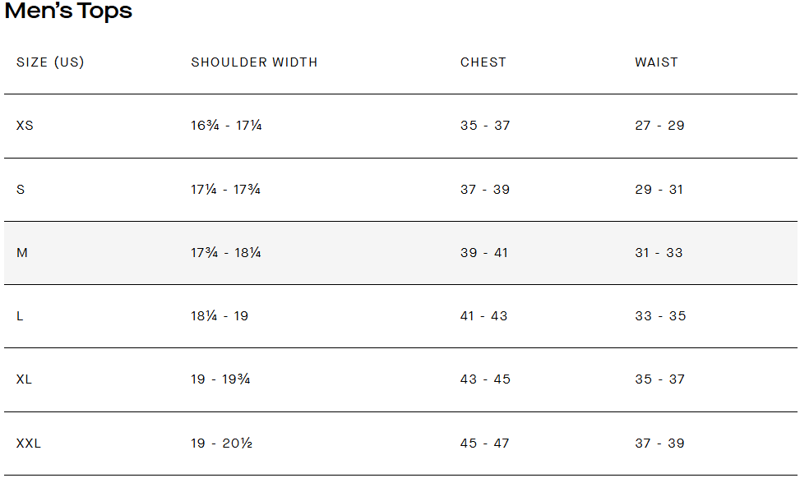Click shoulder width 16¾ - 17¼ cell
Viewport: 800px width, 478px height.
pos(226,126)
